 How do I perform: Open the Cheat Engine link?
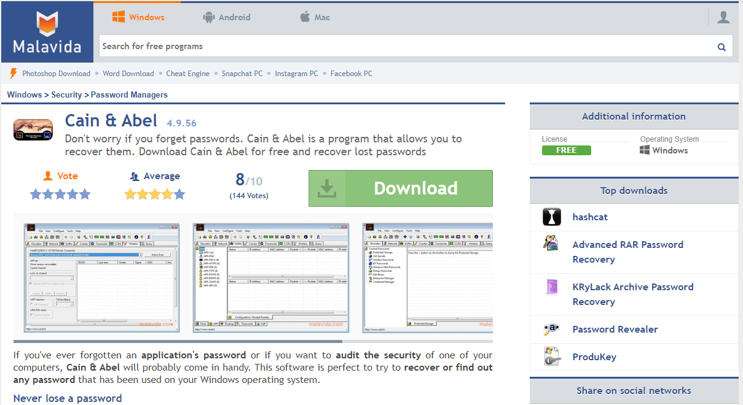[188, 74]
